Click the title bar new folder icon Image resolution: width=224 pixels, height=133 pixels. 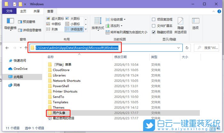pos(20,4)
